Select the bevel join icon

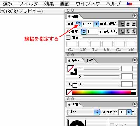[x=134, y=31]
